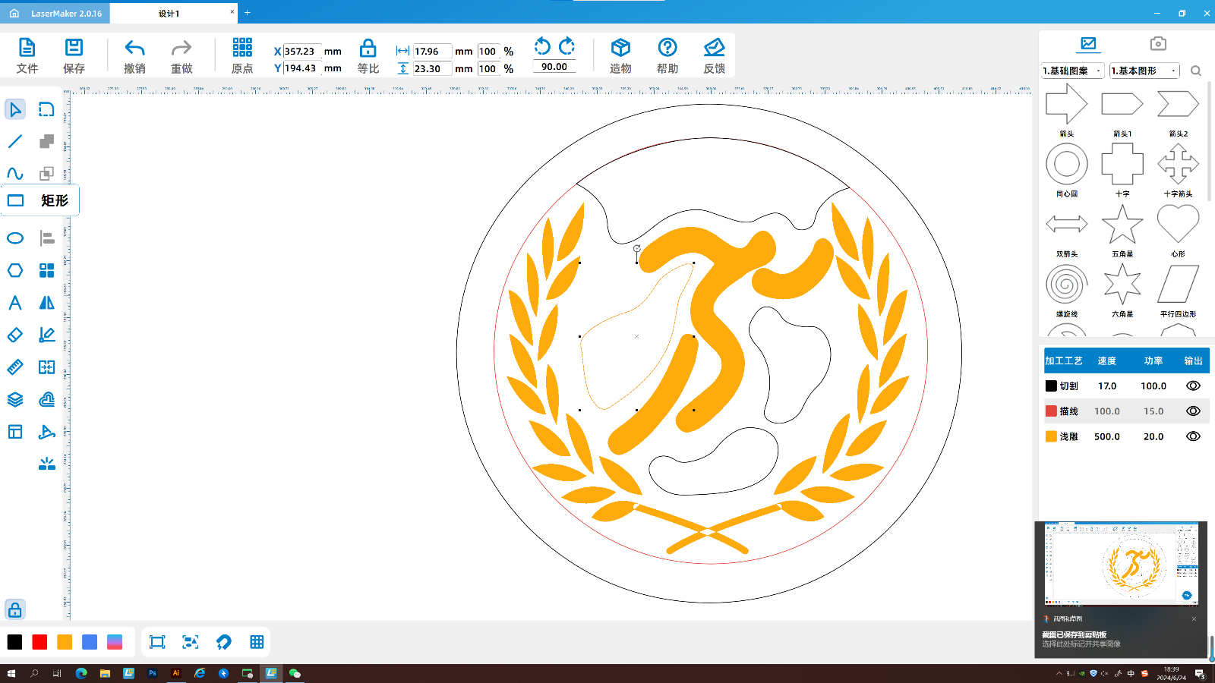Choose the text tool (A icon)
Image resolution: width=1215 pixels, height=683 pixels.
click(x=15, y=303)
